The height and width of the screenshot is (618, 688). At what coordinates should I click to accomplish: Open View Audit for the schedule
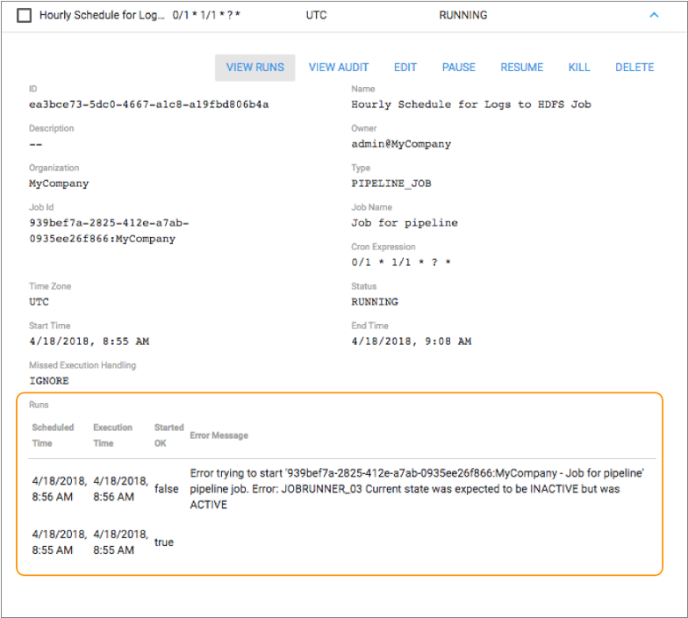tap(339, 68)
